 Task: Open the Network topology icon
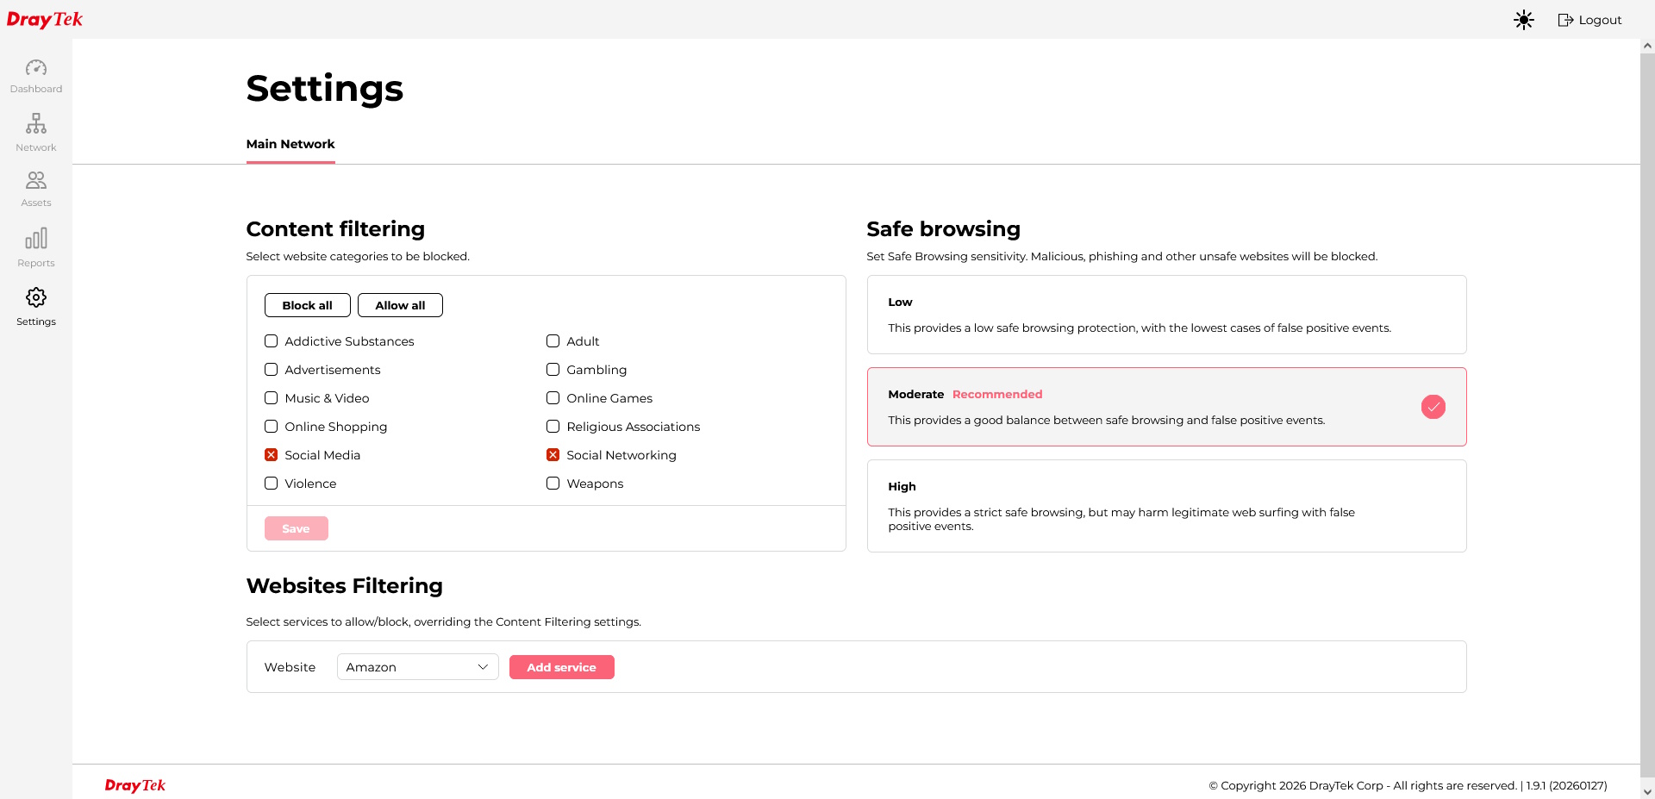pyautogui.click(x=36, y=123)
